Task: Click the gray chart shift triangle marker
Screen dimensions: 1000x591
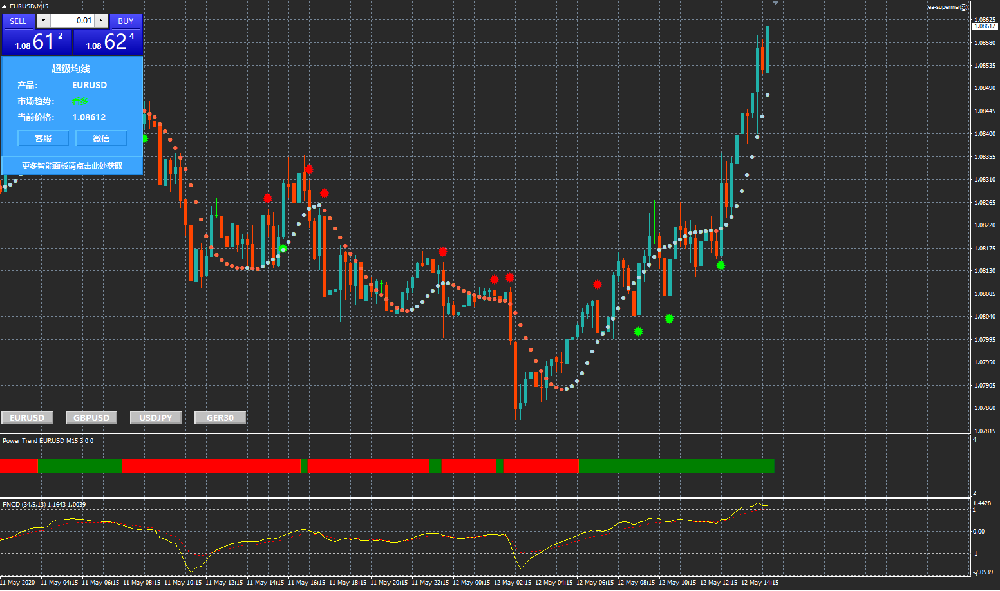Action: (776, 3)
